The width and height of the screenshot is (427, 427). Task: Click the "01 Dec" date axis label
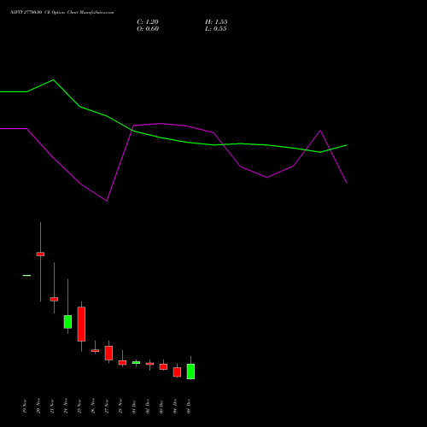point(134,406)
